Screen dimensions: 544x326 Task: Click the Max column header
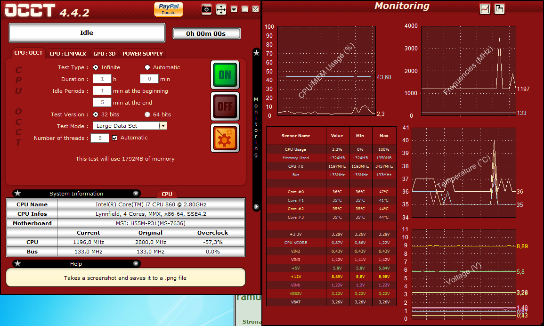384,136
